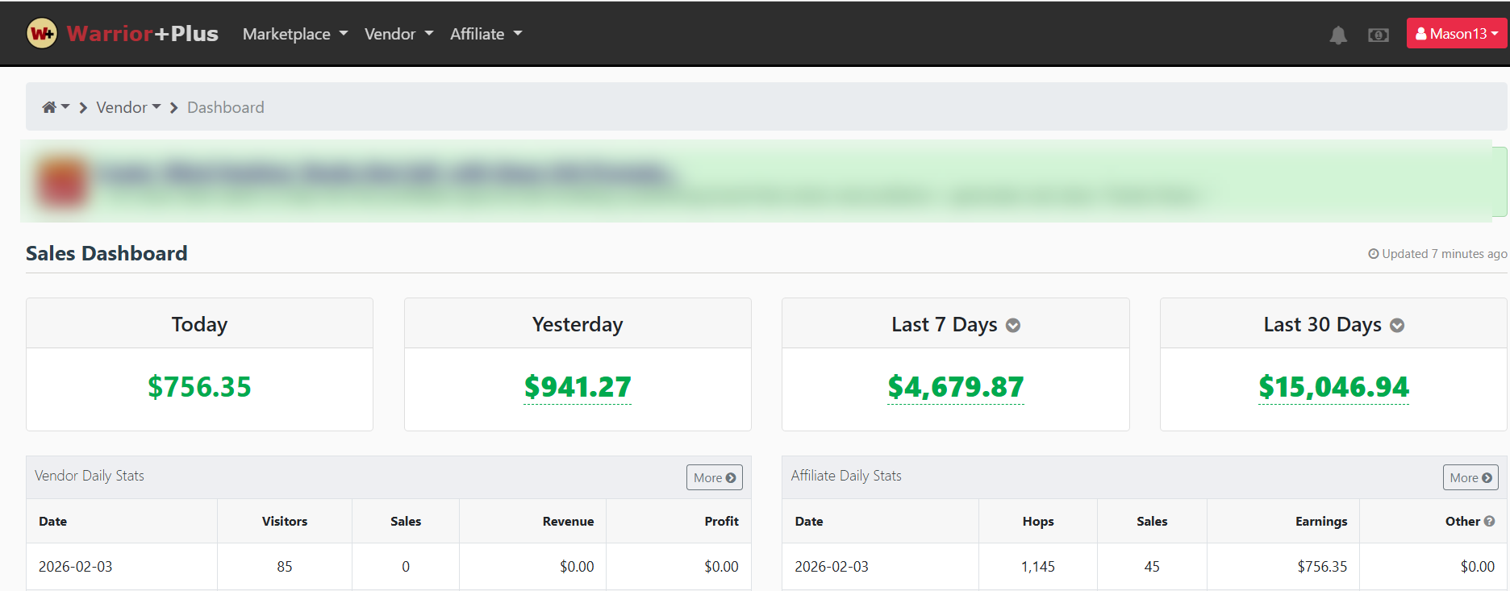
Task: Click the home icon in breadcrumb
Action: click(49, 107)
